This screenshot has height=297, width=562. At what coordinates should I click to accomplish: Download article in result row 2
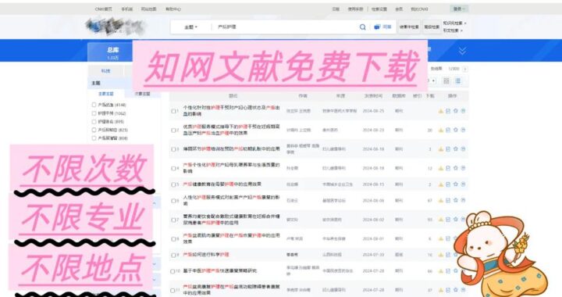pos(441,130)
